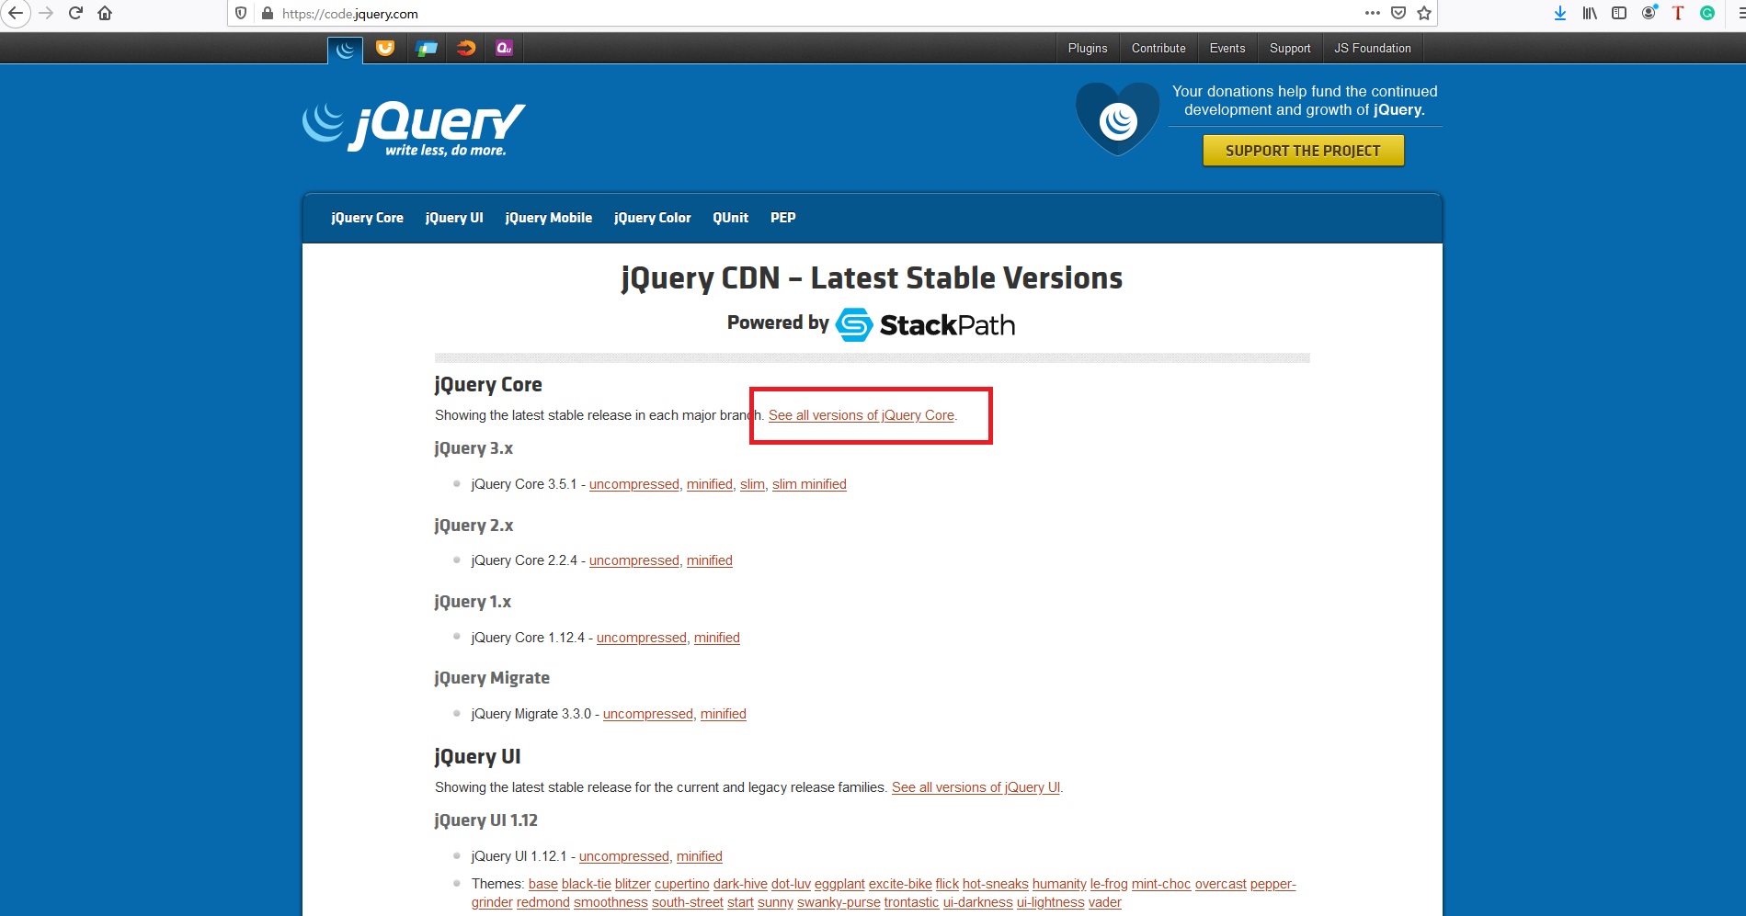Open jQuery Core 3.5.1 slim link
Screen dimensions: 1746x916
point(752,484)
